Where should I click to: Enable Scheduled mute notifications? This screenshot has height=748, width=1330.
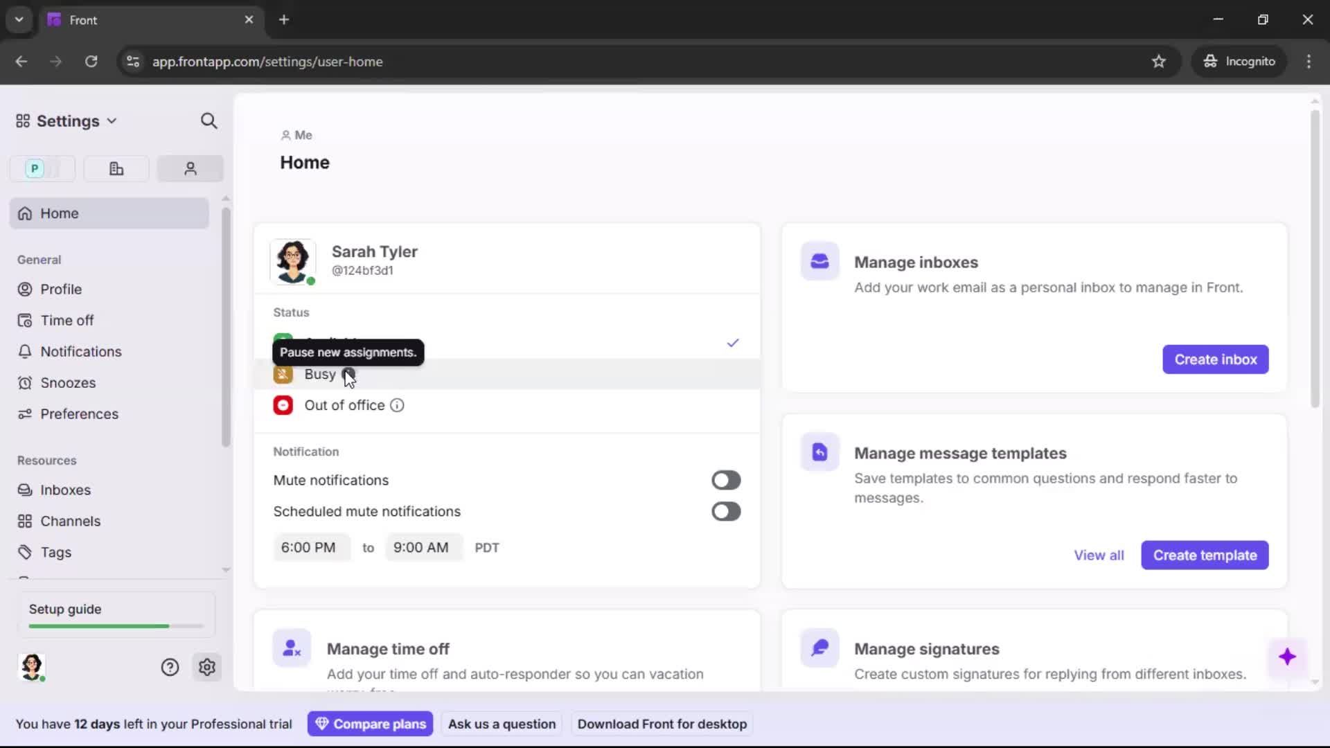point(725,511)
